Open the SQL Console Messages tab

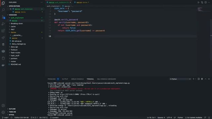click(106, 79)
